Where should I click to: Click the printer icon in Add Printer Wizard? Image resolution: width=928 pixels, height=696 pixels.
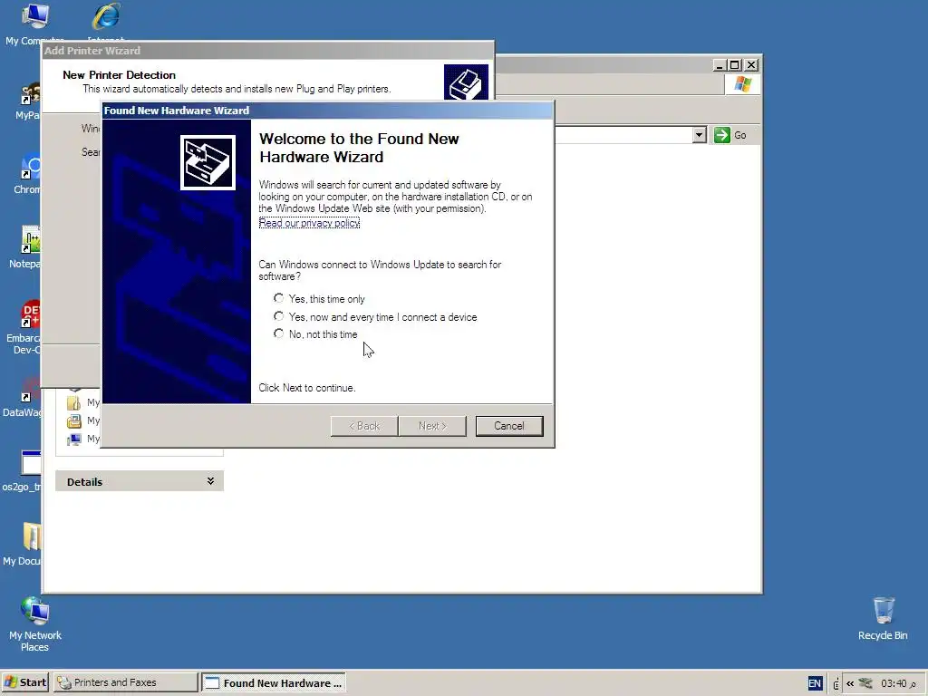[466, 82]
